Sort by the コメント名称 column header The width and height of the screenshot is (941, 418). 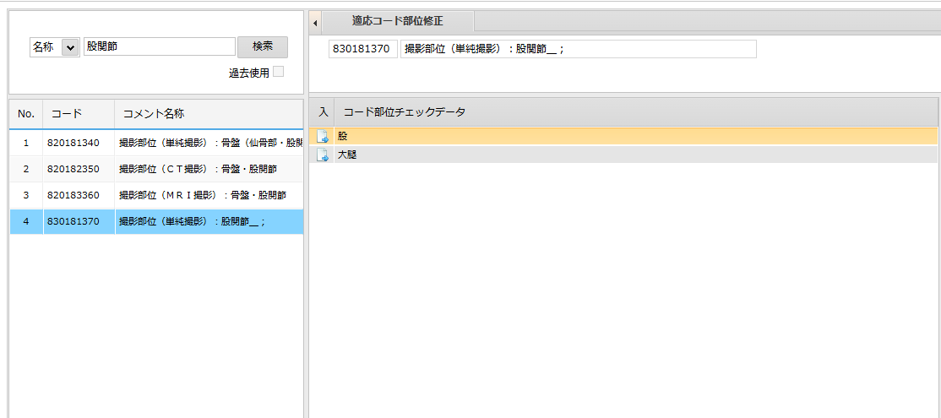209,114
